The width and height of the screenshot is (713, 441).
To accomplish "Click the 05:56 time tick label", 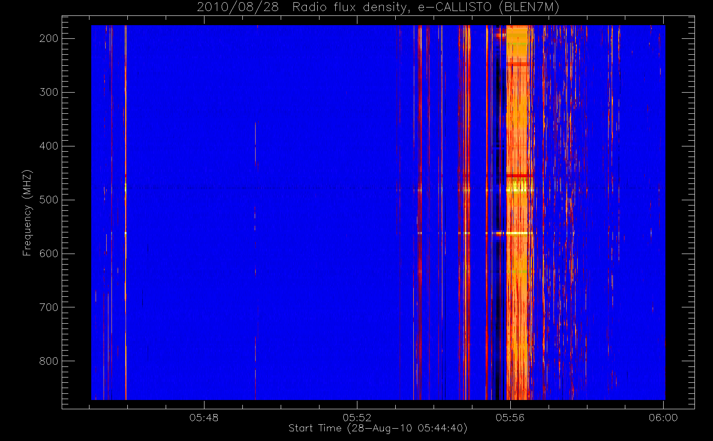I will [510, 418].
